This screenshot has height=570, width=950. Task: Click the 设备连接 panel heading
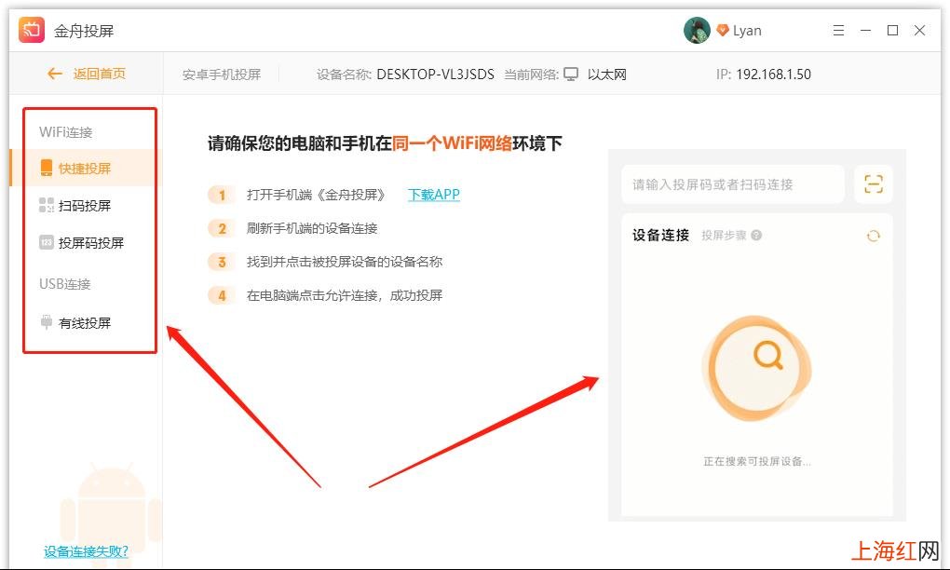pyautogui.click(x=661, y=235)
